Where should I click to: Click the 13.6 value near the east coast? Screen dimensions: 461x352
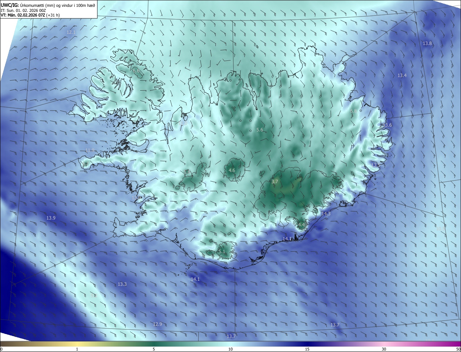pyautogui.click(x=387, y=125)
